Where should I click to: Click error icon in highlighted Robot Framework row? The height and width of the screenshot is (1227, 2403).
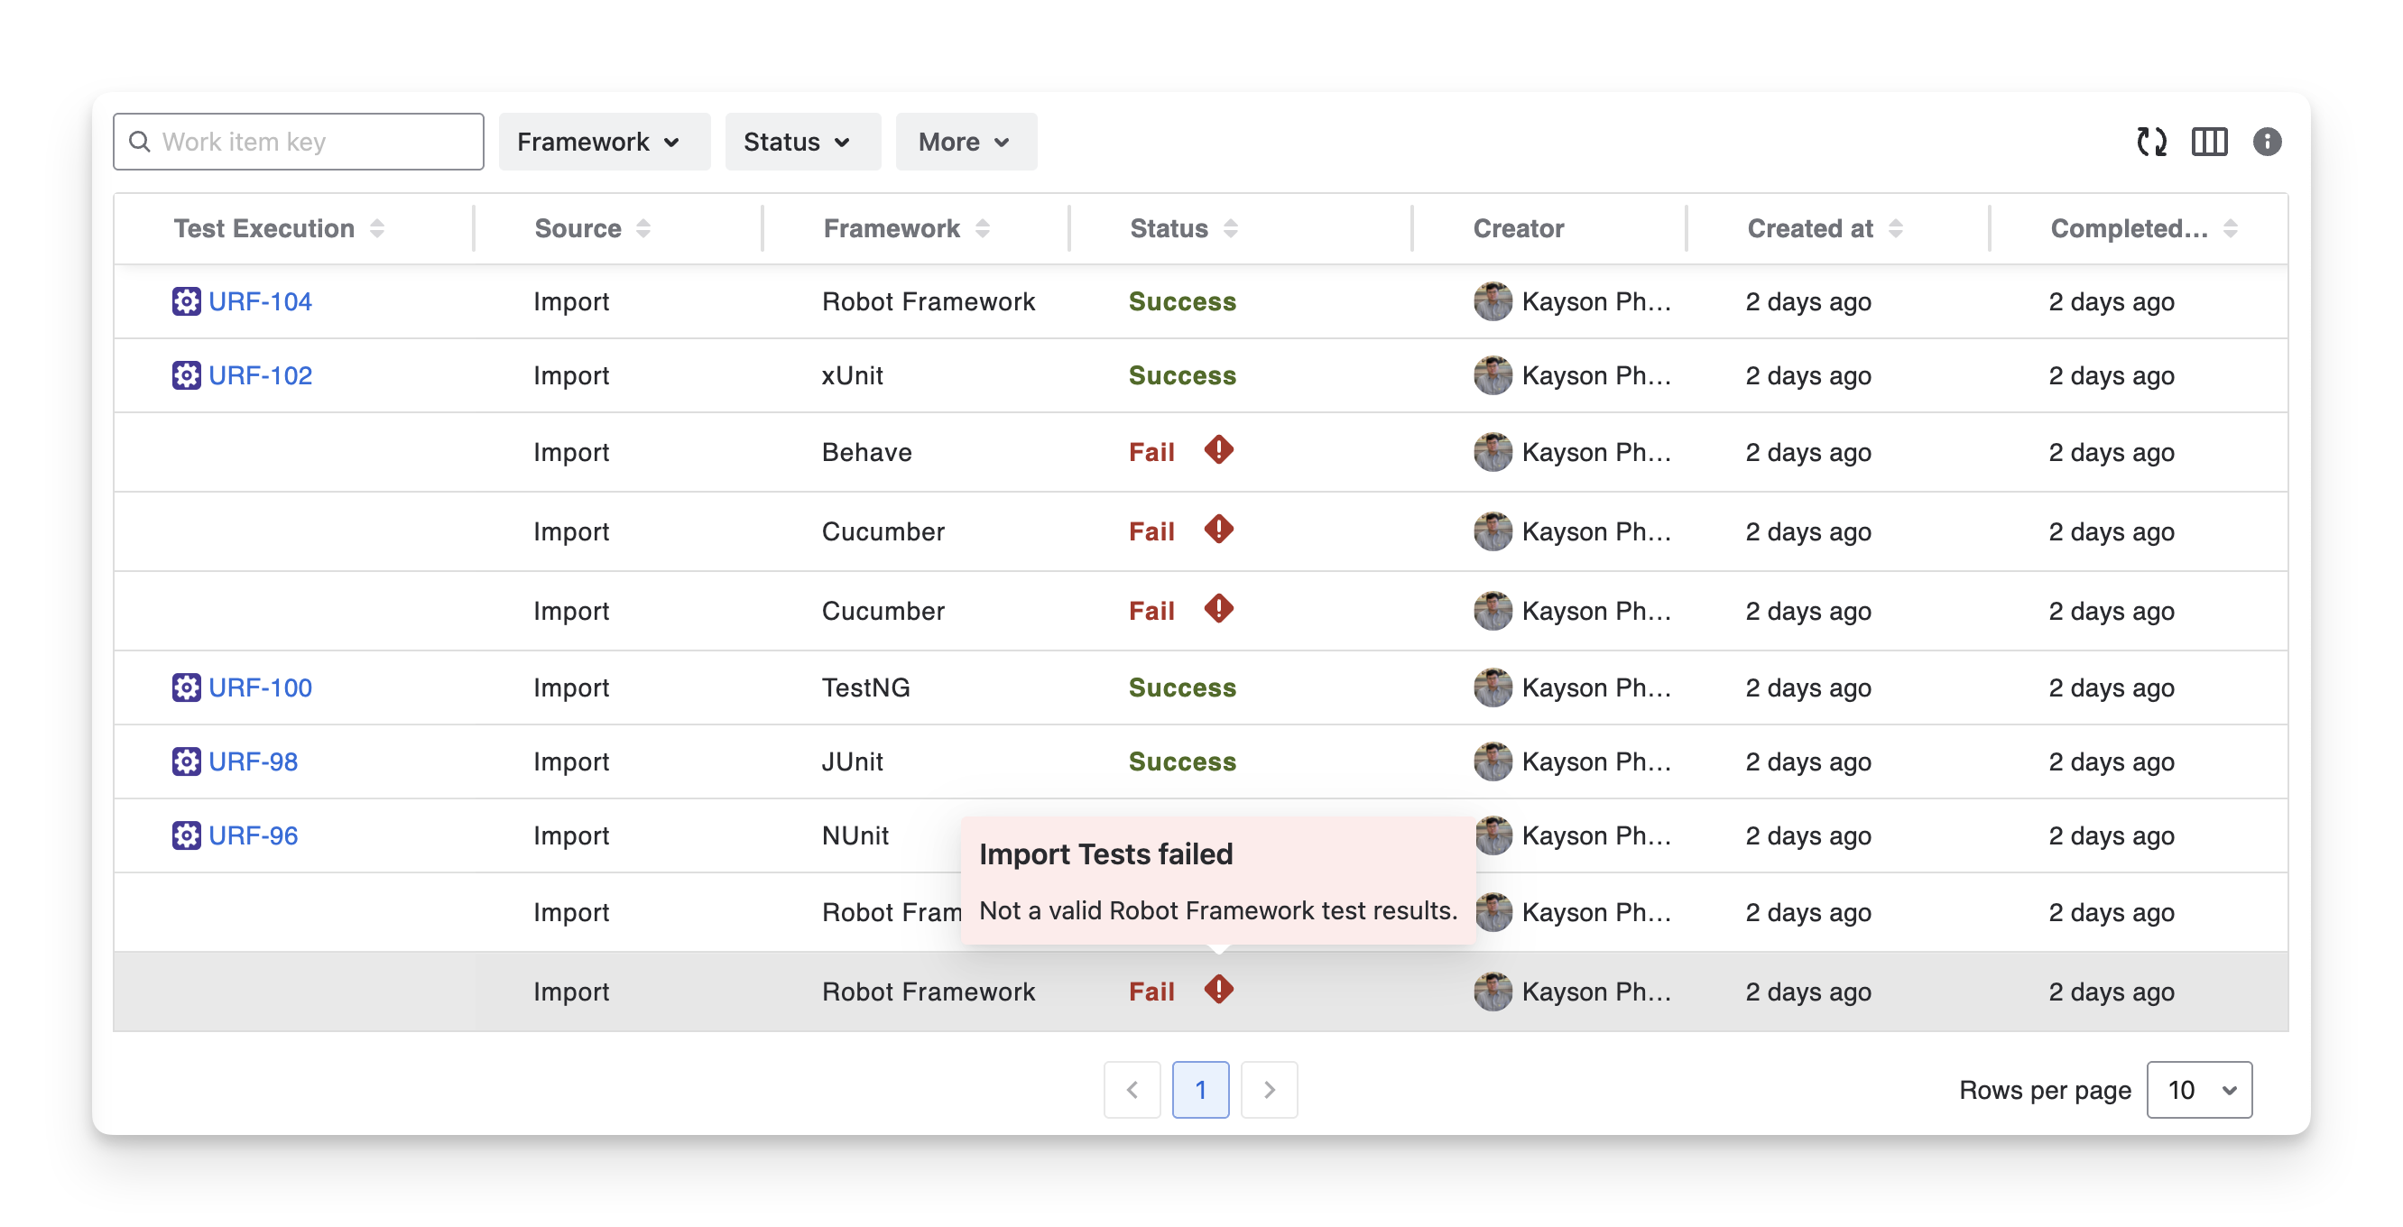1218,989
